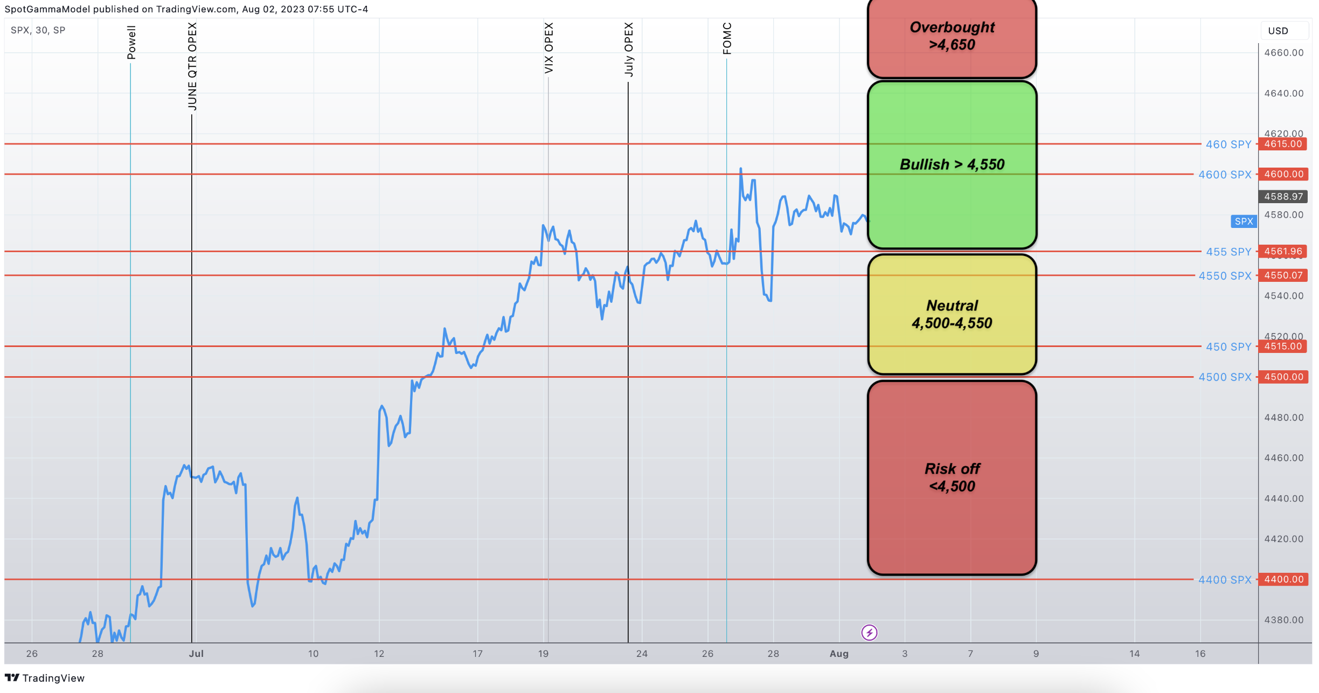Click the JUNE QTR OPEX line label
Viewport: 1319px width, 693px height.
tap(192, 66)
